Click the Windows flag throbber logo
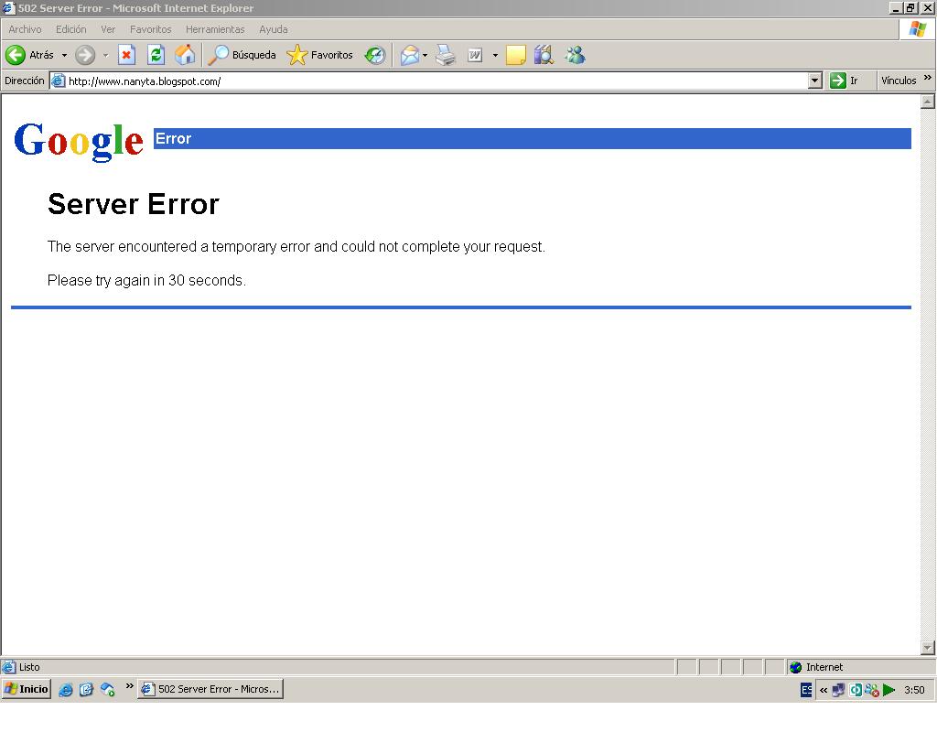 tap(918, 29)
